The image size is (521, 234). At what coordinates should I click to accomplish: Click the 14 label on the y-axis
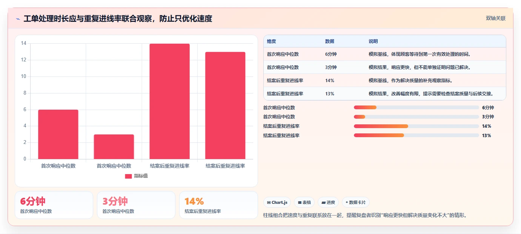tap(23, 43)
